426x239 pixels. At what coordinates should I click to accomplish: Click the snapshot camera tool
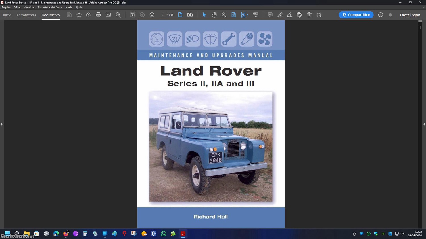132,15
